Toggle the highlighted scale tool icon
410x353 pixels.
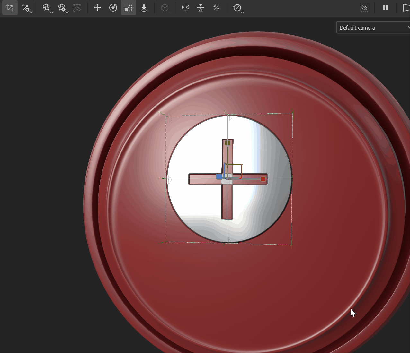[128, 8]
